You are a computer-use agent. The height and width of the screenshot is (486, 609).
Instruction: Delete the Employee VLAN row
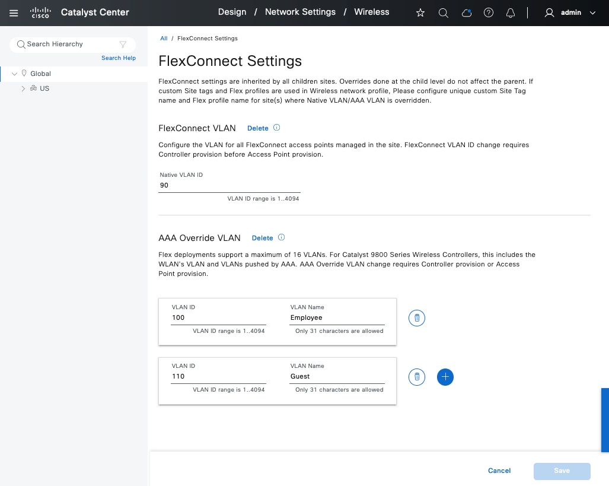click(417, 318)
